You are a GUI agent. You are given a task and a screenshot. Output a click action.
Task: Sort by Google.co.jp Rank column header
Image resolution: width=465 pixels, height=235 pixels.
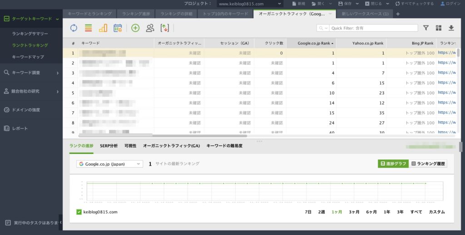(311, 43)
